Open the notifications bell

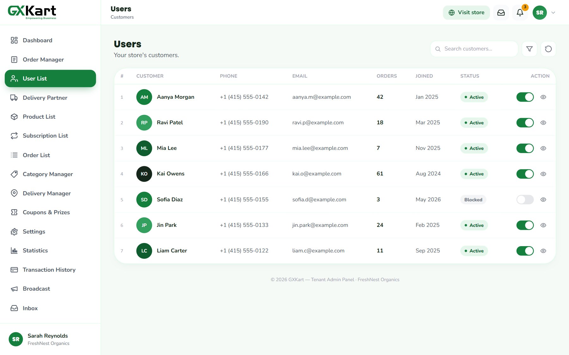pos(520,13)
